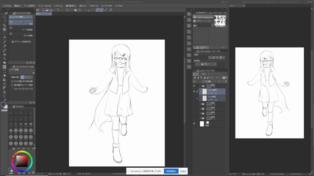Click the main drawing color swatch in tool palette
Viewport: 314px width, 176px height.
tap(3, 104)
